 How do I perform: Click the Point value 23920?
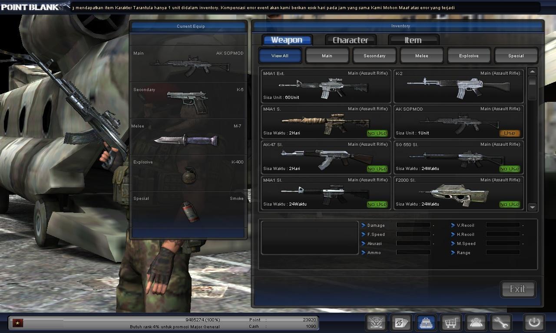click(309, 320)
